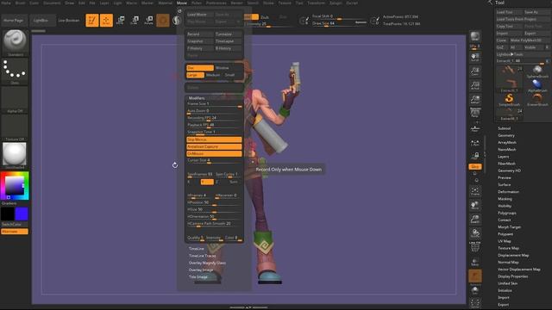Expand the Overlay Image section
The height and width of the screenshot is (310, 552).
pos(201,270)
